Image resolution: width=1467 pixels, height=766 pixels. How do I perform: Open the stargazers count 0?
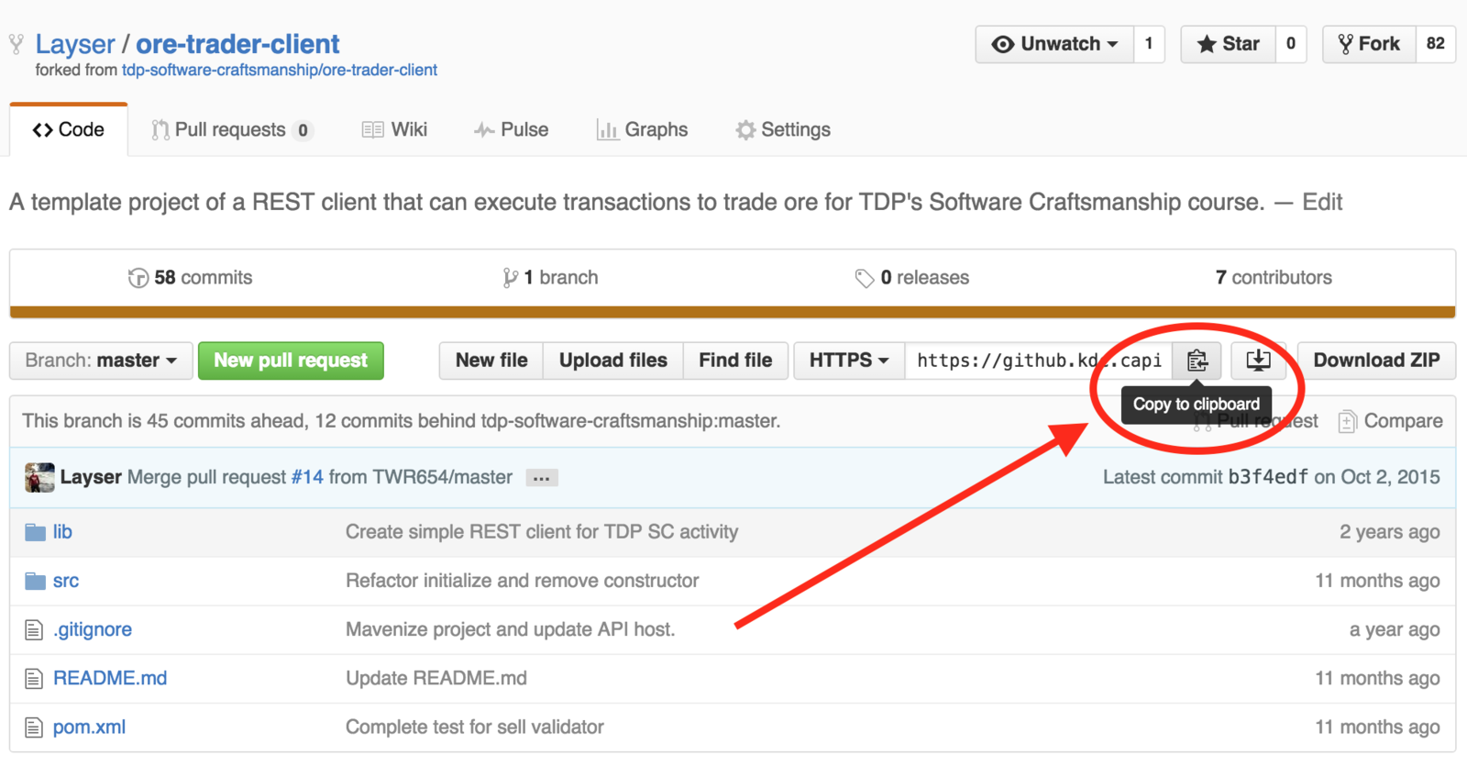click(1291, 44)
